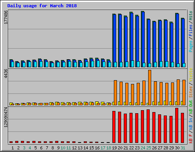Click the yellow visits bar for day 28
195x152 pixels.
click(x=165, y=103)
